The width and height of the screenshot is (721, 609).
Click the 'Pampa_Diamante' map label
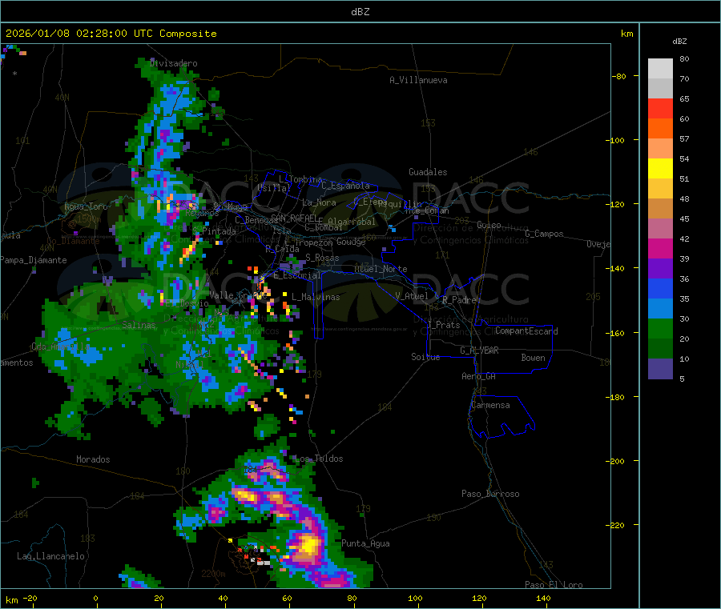[34, 260]
